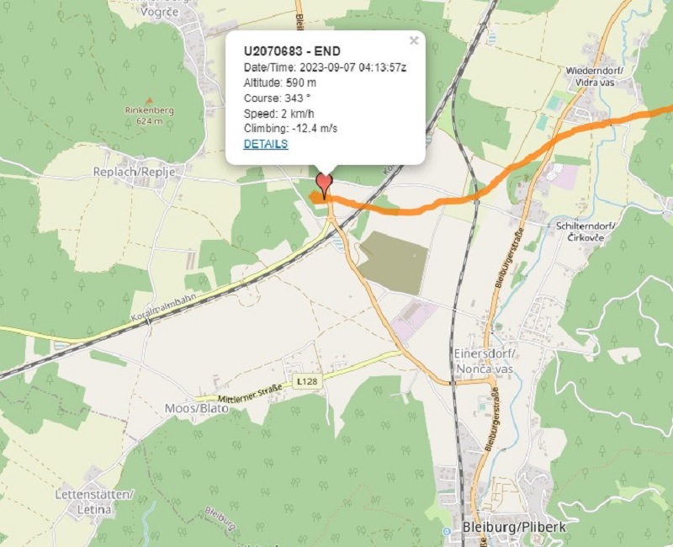Close the U2070683 info popup
This screenshot has width=673, height=547.
pyautogui.click(x=414, y=40)
